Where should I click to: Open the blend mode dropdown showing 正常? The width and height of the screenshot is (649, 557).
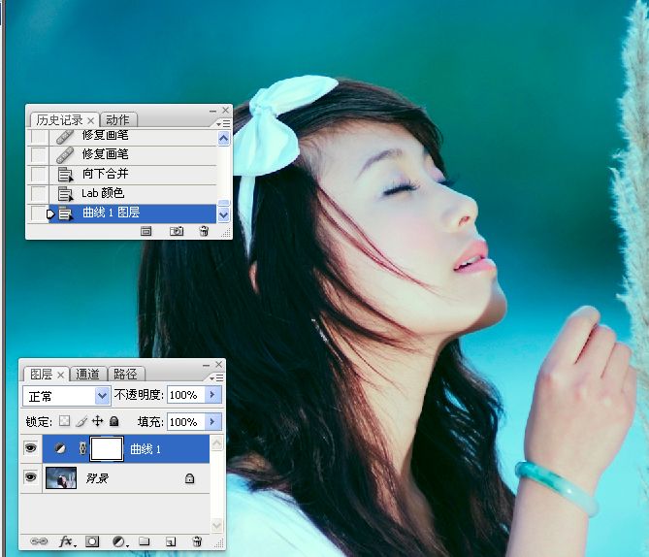point(66,396)
